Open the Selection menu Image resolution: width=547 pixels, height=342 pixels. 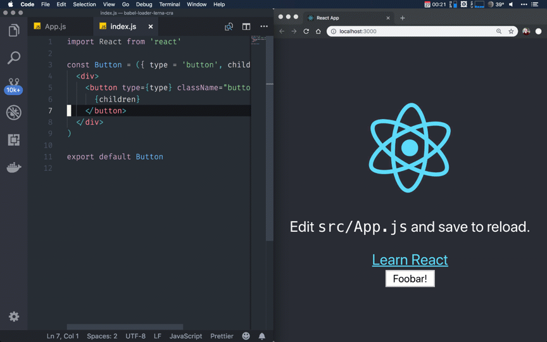coord(84,4)
